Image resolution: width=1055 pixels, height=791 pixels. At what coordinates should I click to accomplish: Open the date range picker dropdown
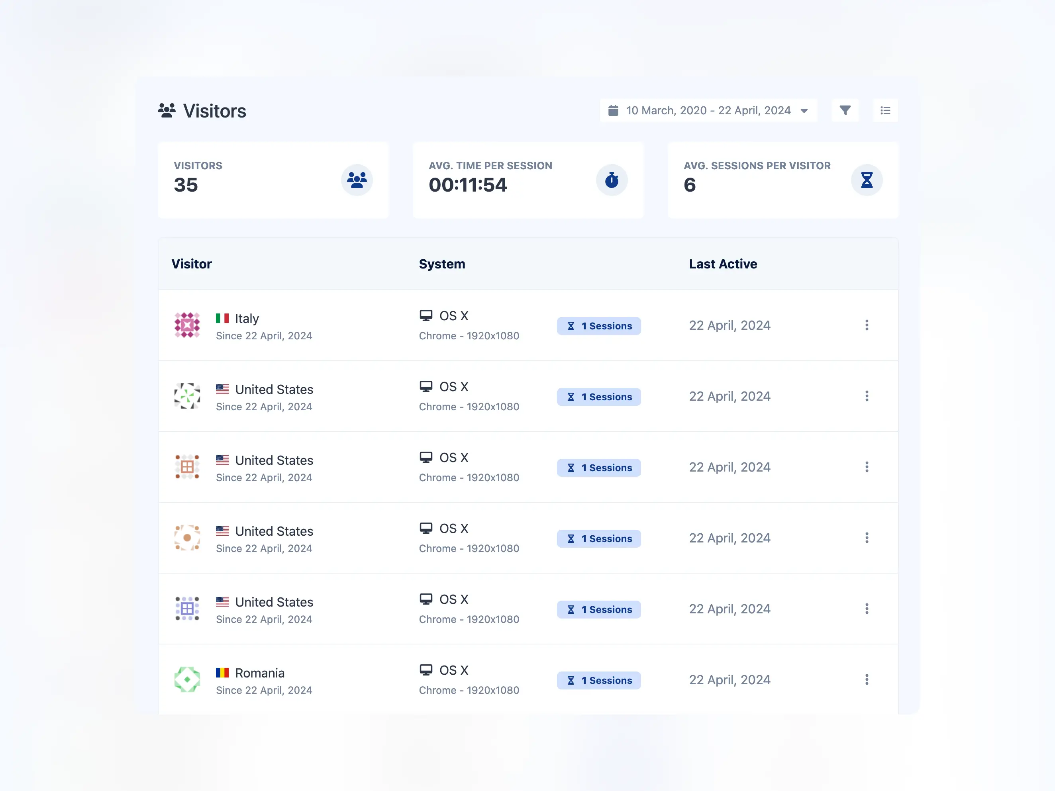coord(805,110)
